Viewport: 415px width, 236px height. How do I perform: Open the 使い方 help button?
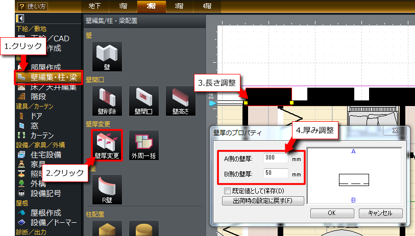tap(33, 6)
